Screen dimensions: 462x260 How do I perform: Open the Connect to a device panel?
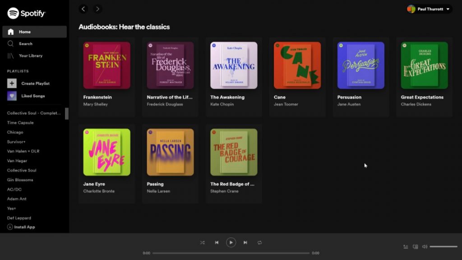[415, 246]
